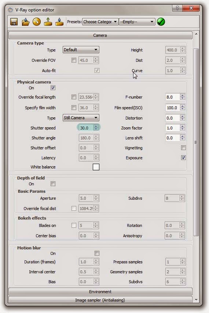Close the V-Ray option editor window
The height and width of the screenshot is (313, 209).
point(191,8)
